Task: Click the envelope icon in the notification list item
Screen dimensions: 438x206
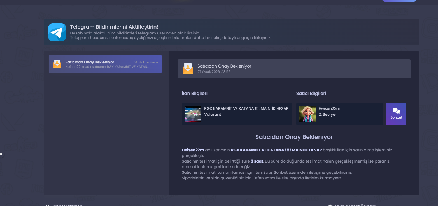Action: pos(57,64)
